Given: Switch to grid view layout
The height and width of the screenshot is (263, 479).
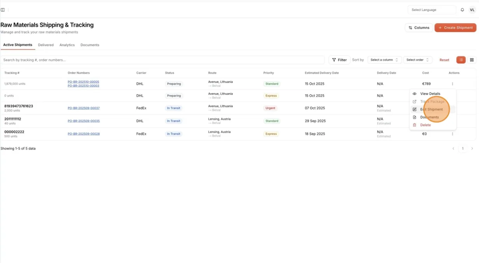Looking at the screenshot, I should coord(472,60).
